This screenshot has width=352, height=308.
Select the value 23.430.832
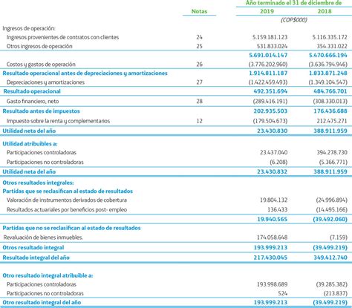click(273, 171)
